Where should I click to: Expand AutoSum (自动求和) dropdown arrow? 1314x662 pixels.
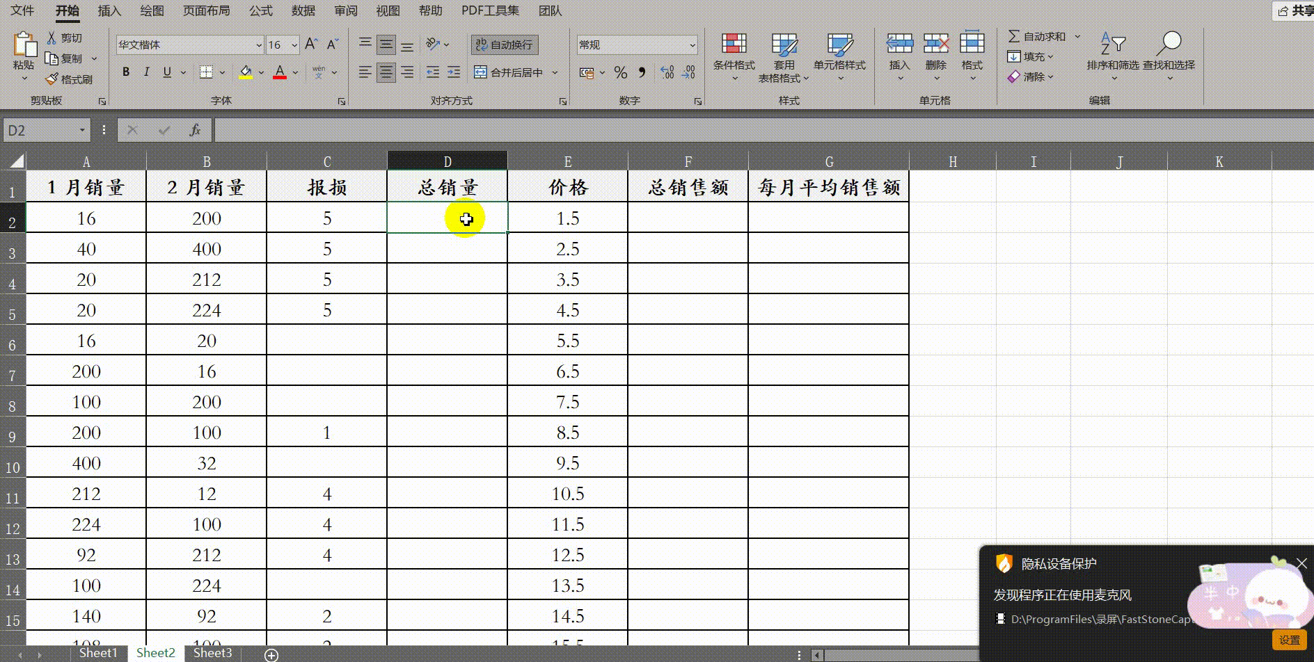click(x=1077, y=36)
